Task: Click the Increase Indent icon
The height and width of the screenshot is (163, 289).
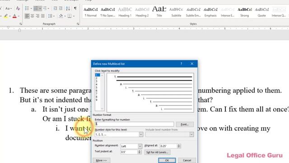Action: [x=61, y=8]
